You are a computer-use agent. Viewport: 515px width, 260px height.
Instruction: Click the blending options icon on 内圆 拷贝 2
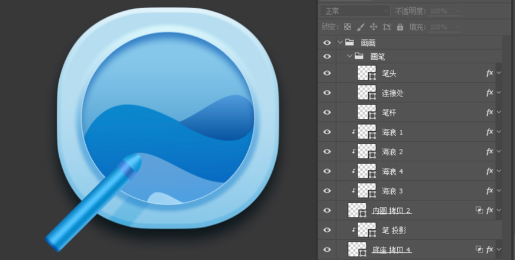(479, 210)
